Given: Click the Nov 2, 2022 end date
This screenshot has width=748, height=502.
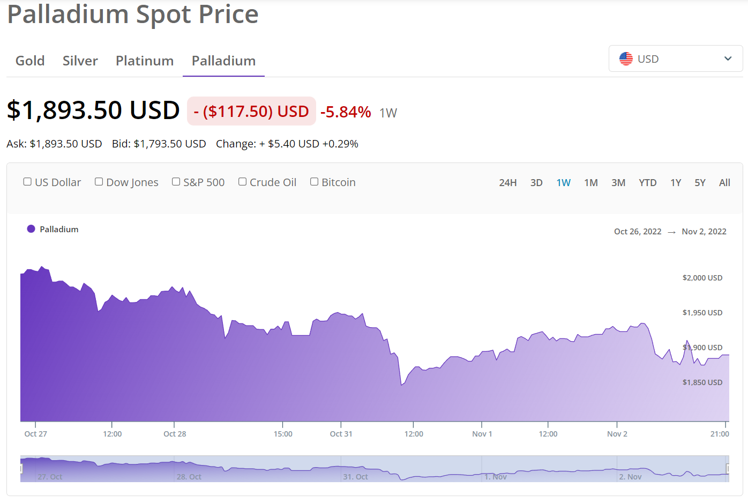Looking at the screenshot, I should coord(704,232).
